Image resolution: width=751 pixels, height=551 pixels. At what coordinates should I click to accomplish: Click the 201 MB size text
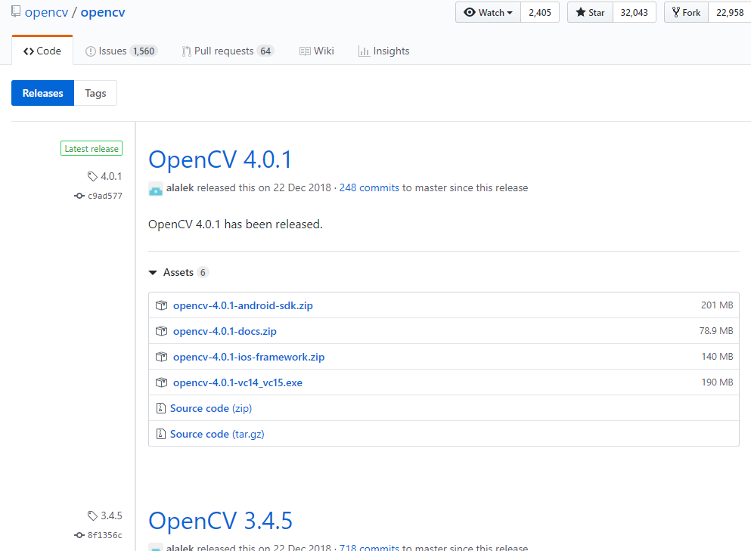click(x=717, y=305)
